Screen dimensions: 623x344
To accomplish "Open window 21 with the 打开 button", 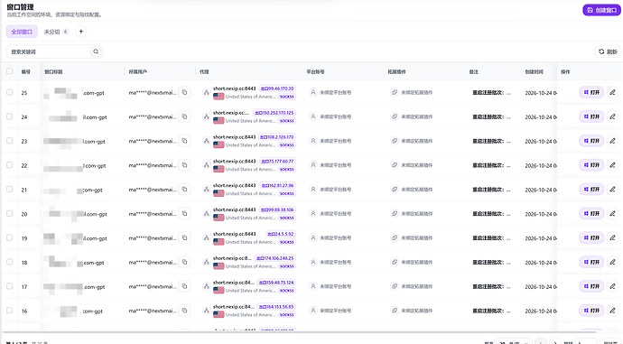I will (x=591, y=189).
